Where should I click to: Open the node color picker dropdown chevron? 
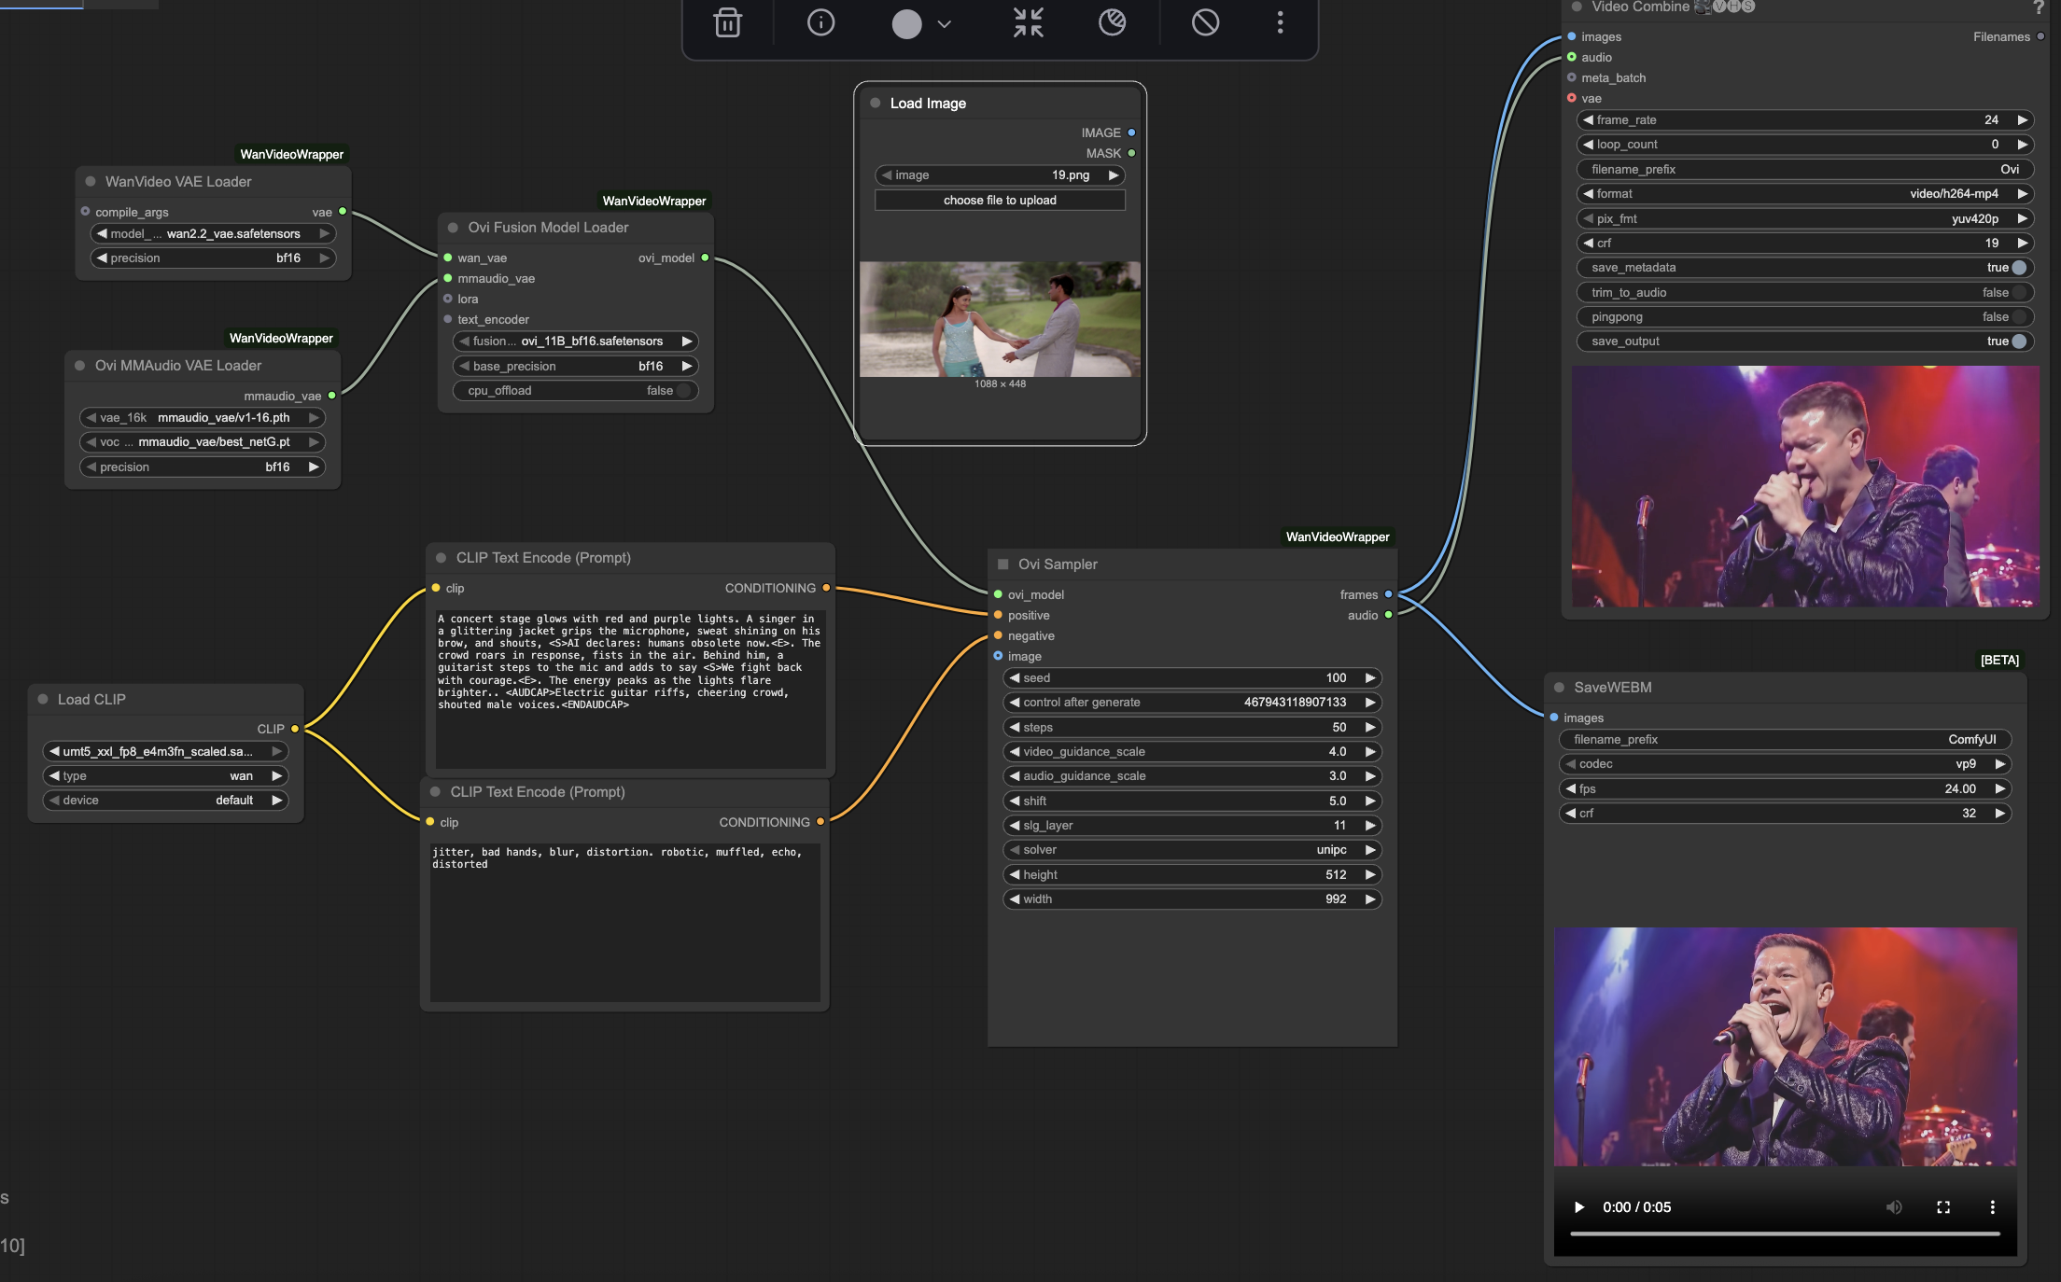coord(944,24)
